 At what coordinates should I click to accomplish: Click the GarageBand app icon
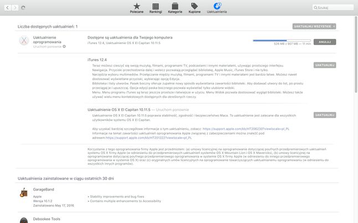(x=24, y=193)
